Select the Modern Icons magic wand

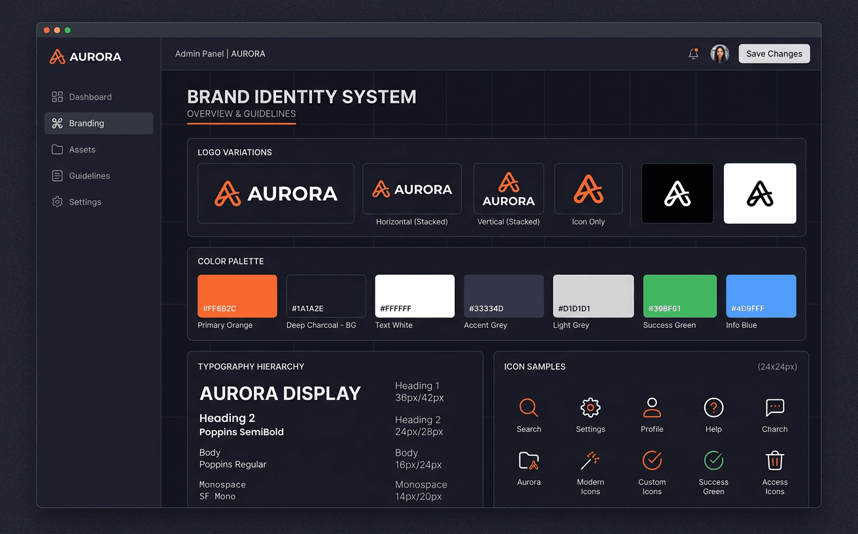tap(591, 461)
